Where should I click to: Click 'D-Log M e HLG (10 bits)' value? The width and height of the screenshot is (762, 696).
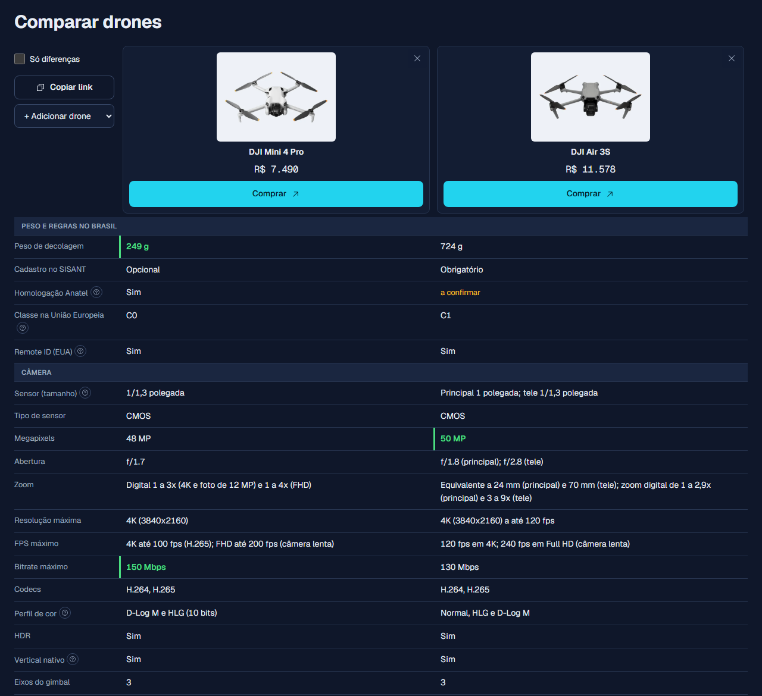[x=171, y=613]
